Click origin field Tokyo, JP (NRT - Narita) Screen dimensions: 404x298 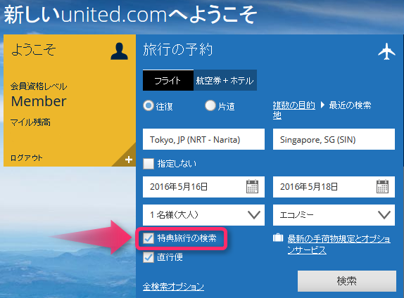coord(203,139)
